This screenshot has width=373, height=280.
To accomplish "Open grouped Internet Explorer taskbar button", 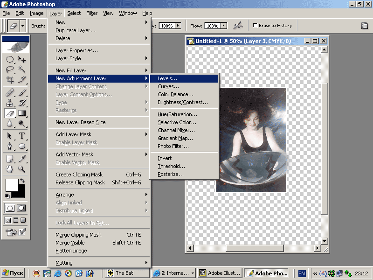I will tap(173, 273).
